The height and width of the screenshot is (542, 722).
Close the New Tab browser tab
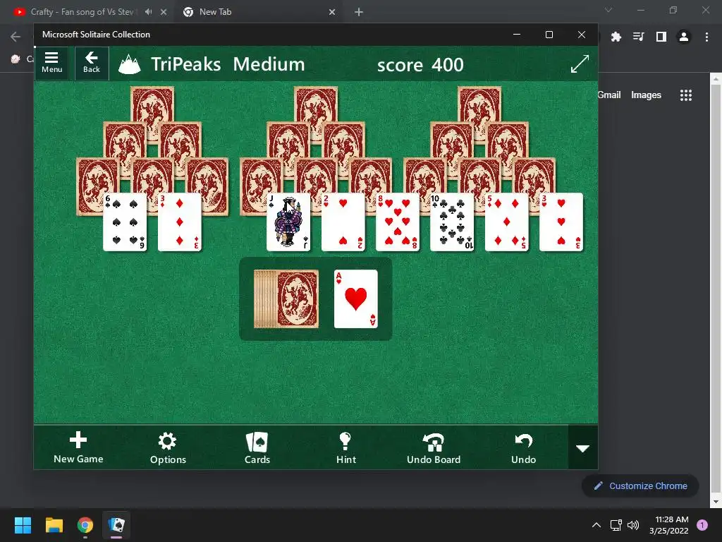pyautogui.click(x=332, y=13)
